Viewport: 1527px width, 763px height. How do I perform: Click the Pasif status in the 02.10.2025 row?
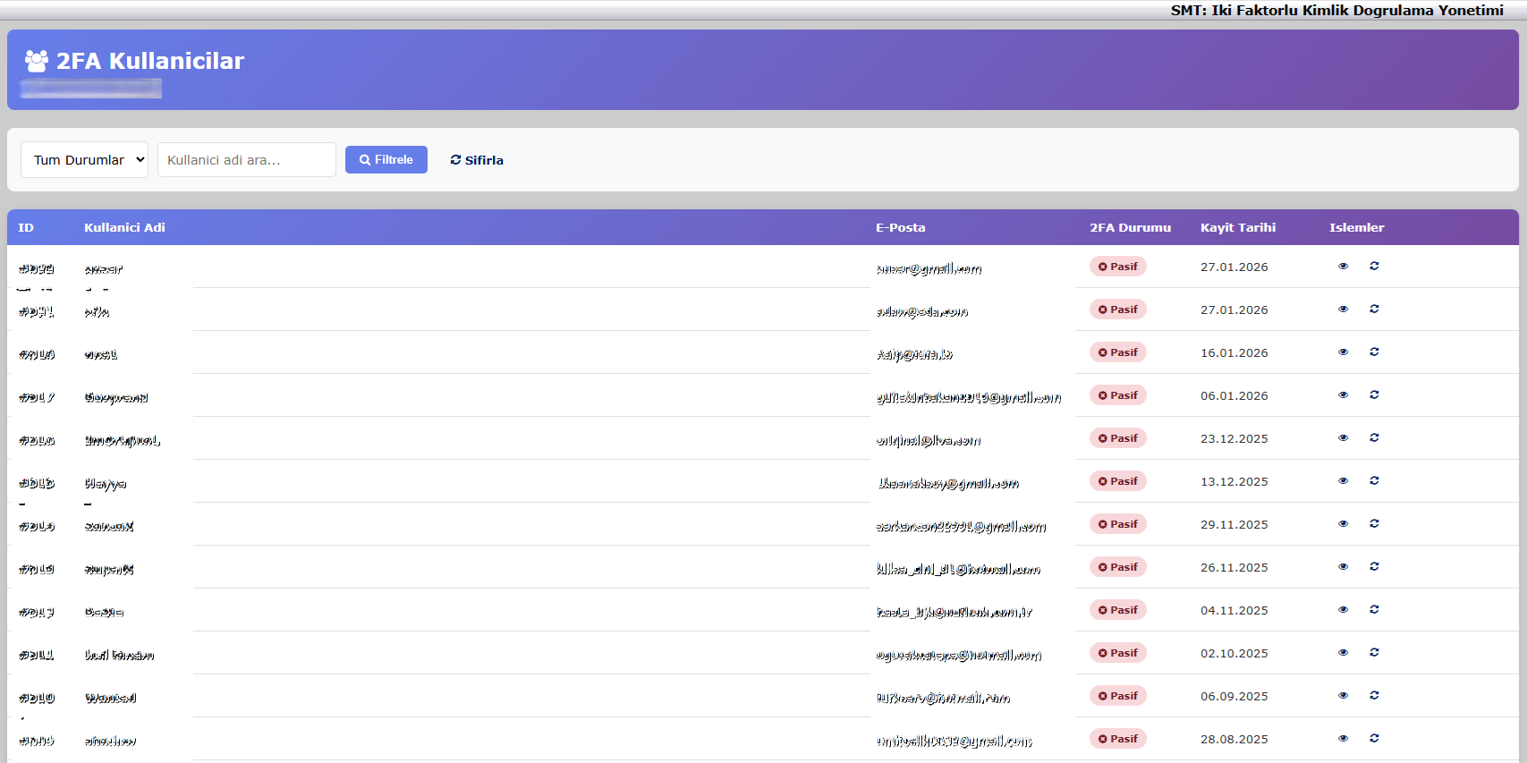pos(1117,653)
